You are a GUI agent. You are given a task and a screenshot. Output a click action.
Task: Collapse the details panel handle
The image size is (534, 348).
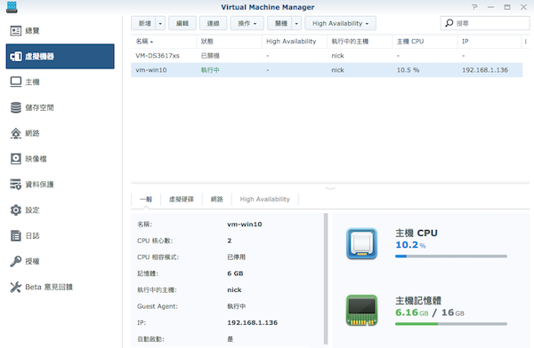(x=330, y=188)
